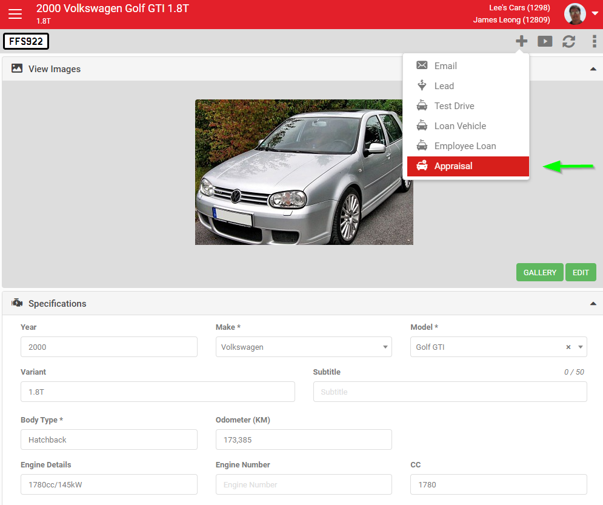Click the Odometer field showing 173,385
The height and width of the screenshot is (505, 603).
coord(304,440)
